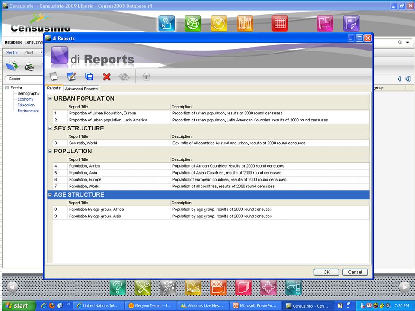Select Environment in the Sector tree
This screenshot has height=311, width=415.
tap(28, 111)
